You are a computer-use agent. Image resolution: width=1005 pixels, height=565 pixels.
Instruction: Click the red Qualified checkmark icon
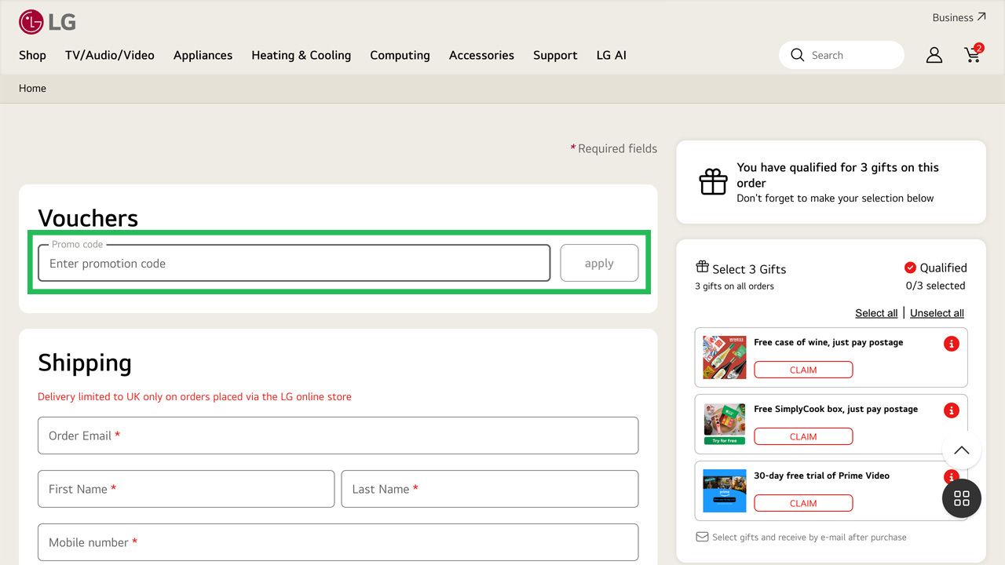(x=910, y=267)
